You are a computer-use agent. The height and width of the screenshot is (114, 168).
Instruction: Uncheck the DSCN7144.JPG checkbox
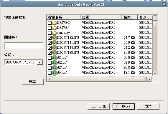coord(50,48)
